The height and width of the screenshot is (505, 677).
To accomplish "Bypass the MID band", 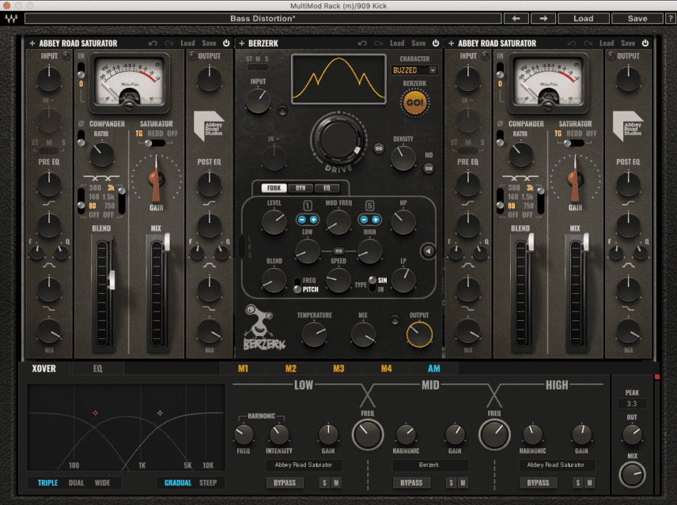I will (x=411, y=483).
